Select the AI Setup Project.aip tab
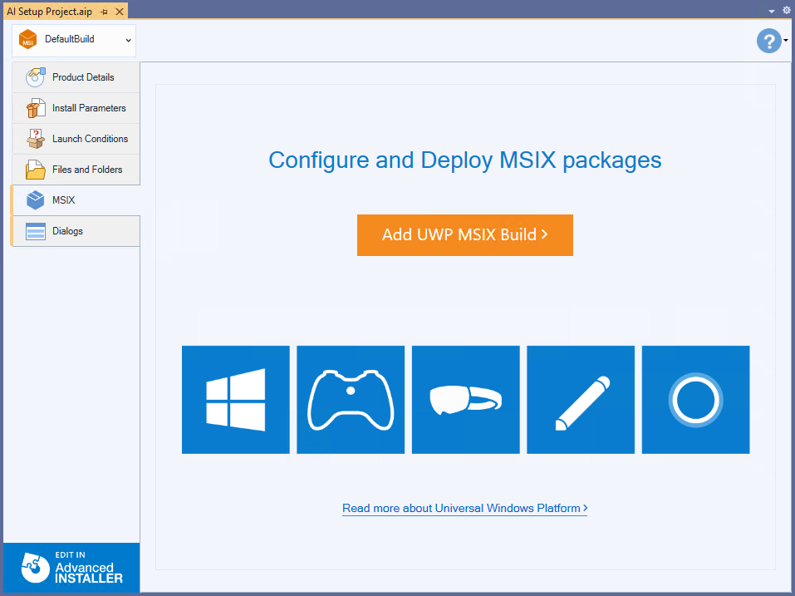 (49, 11)
